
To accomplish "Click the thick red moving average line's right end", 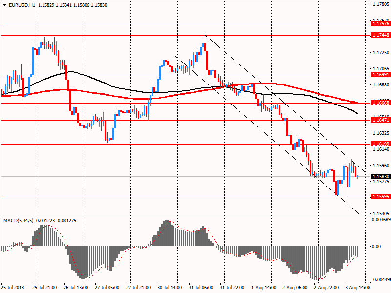I will coord(357,103).
